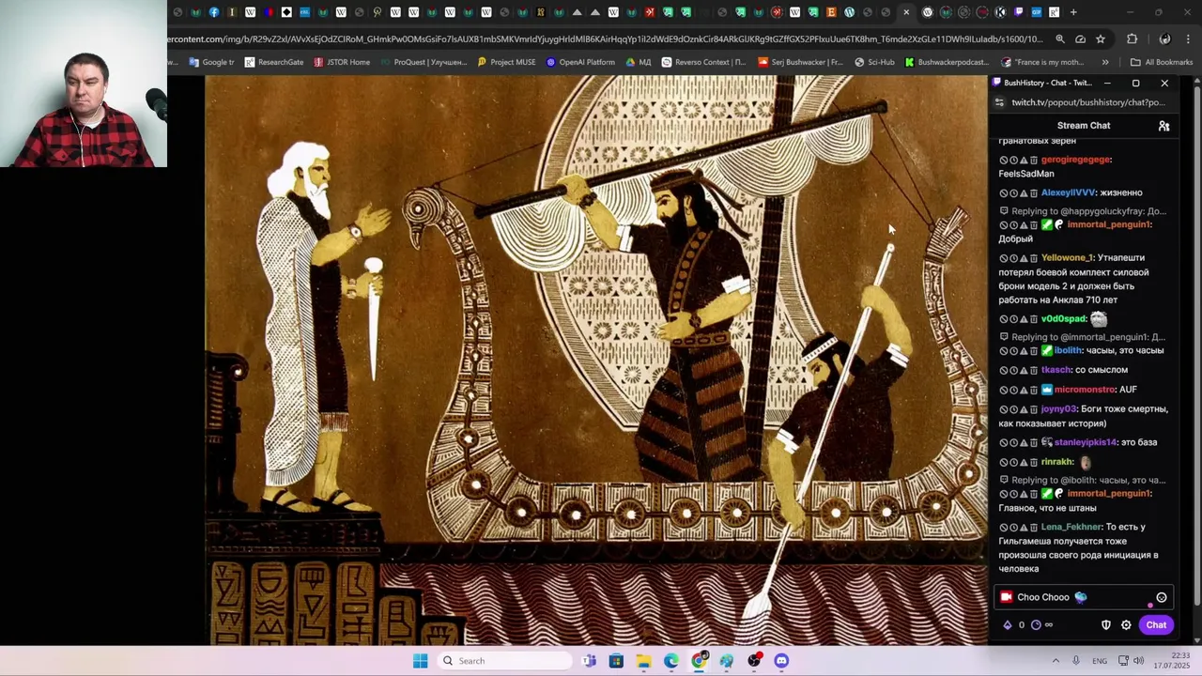Image resolution: width=1202 pixels, height=676 pixels.
Task: Ban user gerogiregegege with the ban icon
Action: pyautogui.click(x=1003, y=160)
